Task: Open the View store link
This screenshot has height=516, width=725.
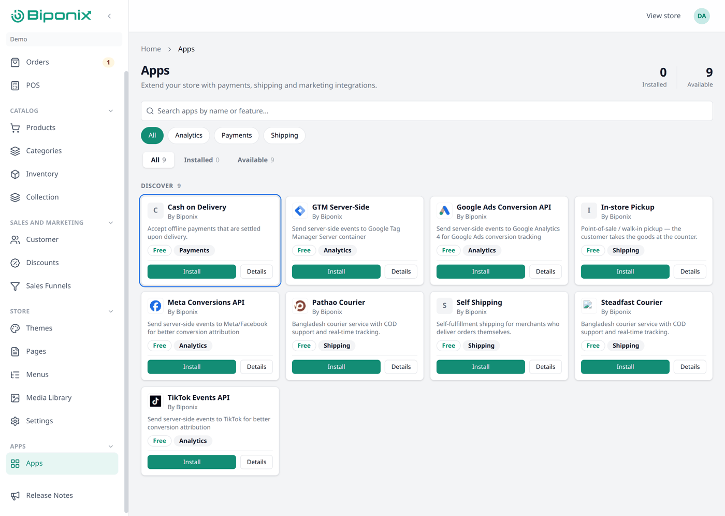Action: 663,16
